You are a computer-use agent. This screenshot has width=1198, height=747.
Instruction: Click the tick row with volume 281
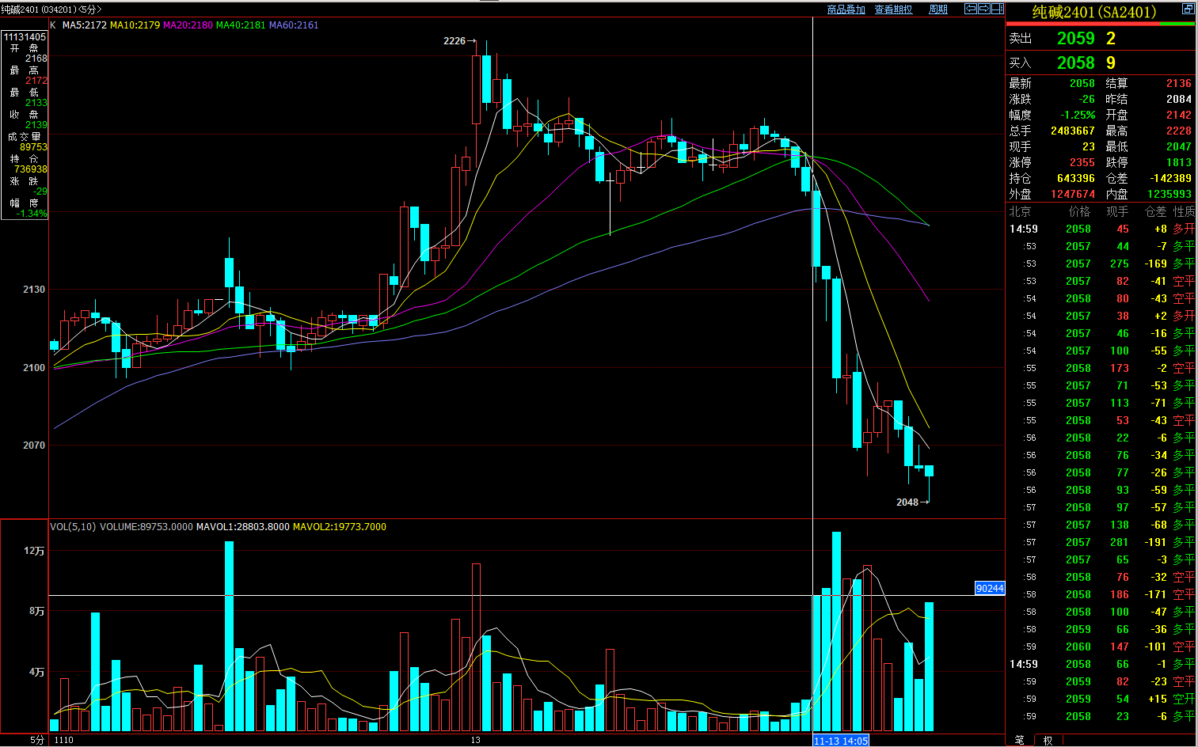[1101, 542]
